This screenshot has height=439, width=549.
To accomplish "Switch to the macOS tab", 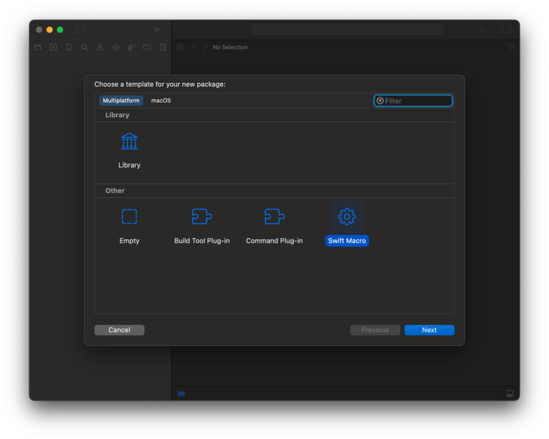I will pyautogui.click(x=161, y=100).
